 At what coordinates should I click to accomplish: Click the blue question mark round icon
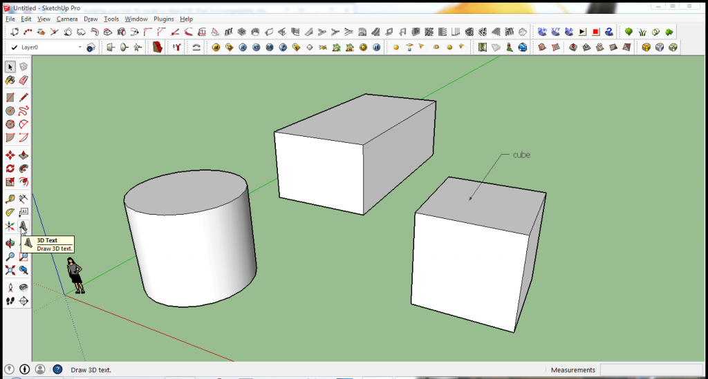[x=283, y=48]
